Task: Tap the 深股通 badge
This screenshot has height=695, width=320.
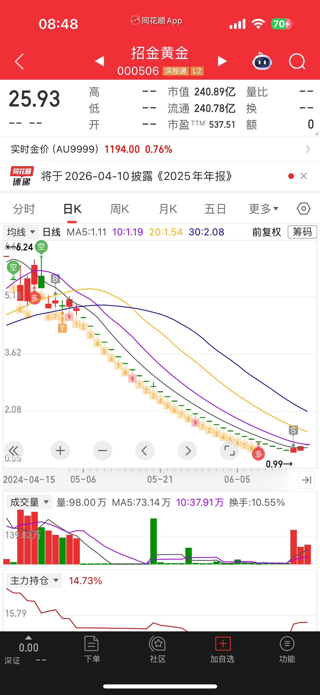Action: click(176, 71)
